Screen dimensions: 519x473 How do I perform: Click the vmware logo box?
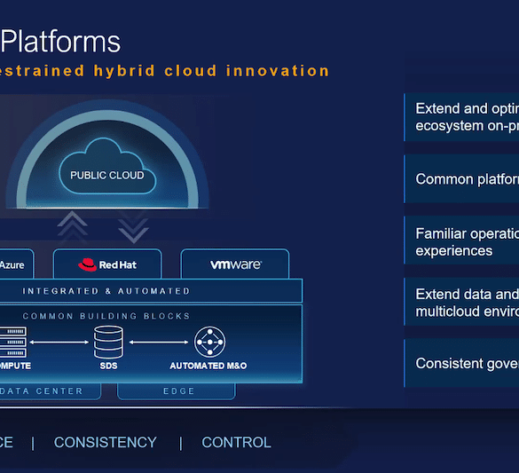click(x=235, y=264)
